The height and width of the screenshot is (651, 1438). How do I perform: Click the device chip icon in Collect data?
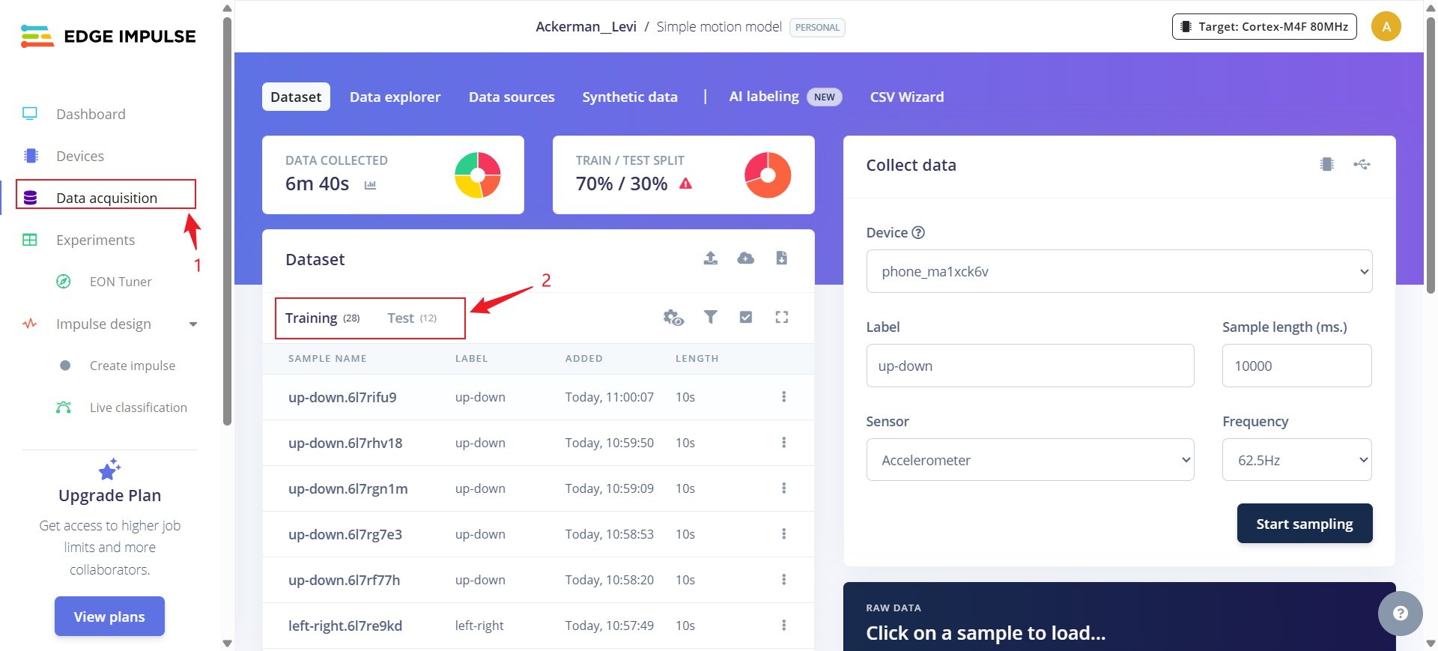pos(1327,164)
